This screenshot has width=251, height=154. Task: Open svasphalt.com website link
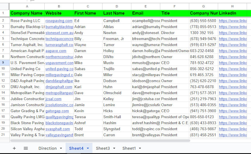tap(58, 129)
